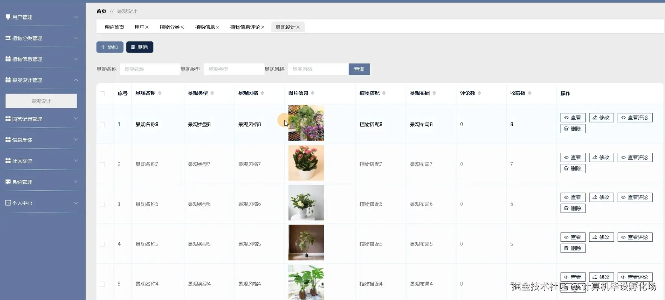Image resolution: width=665 pixels, height=300 pixels.
Task: Switch to the 系统首页 tab
Action: click(x=114, y=27)
